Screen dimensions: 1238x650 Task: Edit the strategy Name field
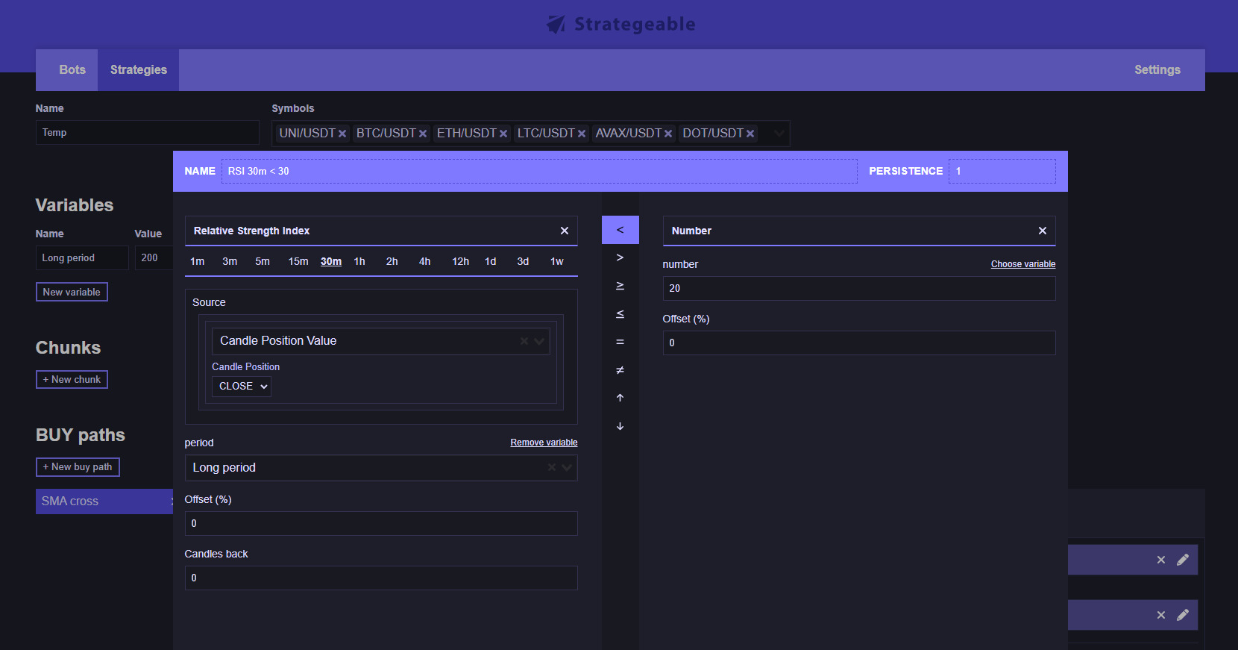[148, 133]
